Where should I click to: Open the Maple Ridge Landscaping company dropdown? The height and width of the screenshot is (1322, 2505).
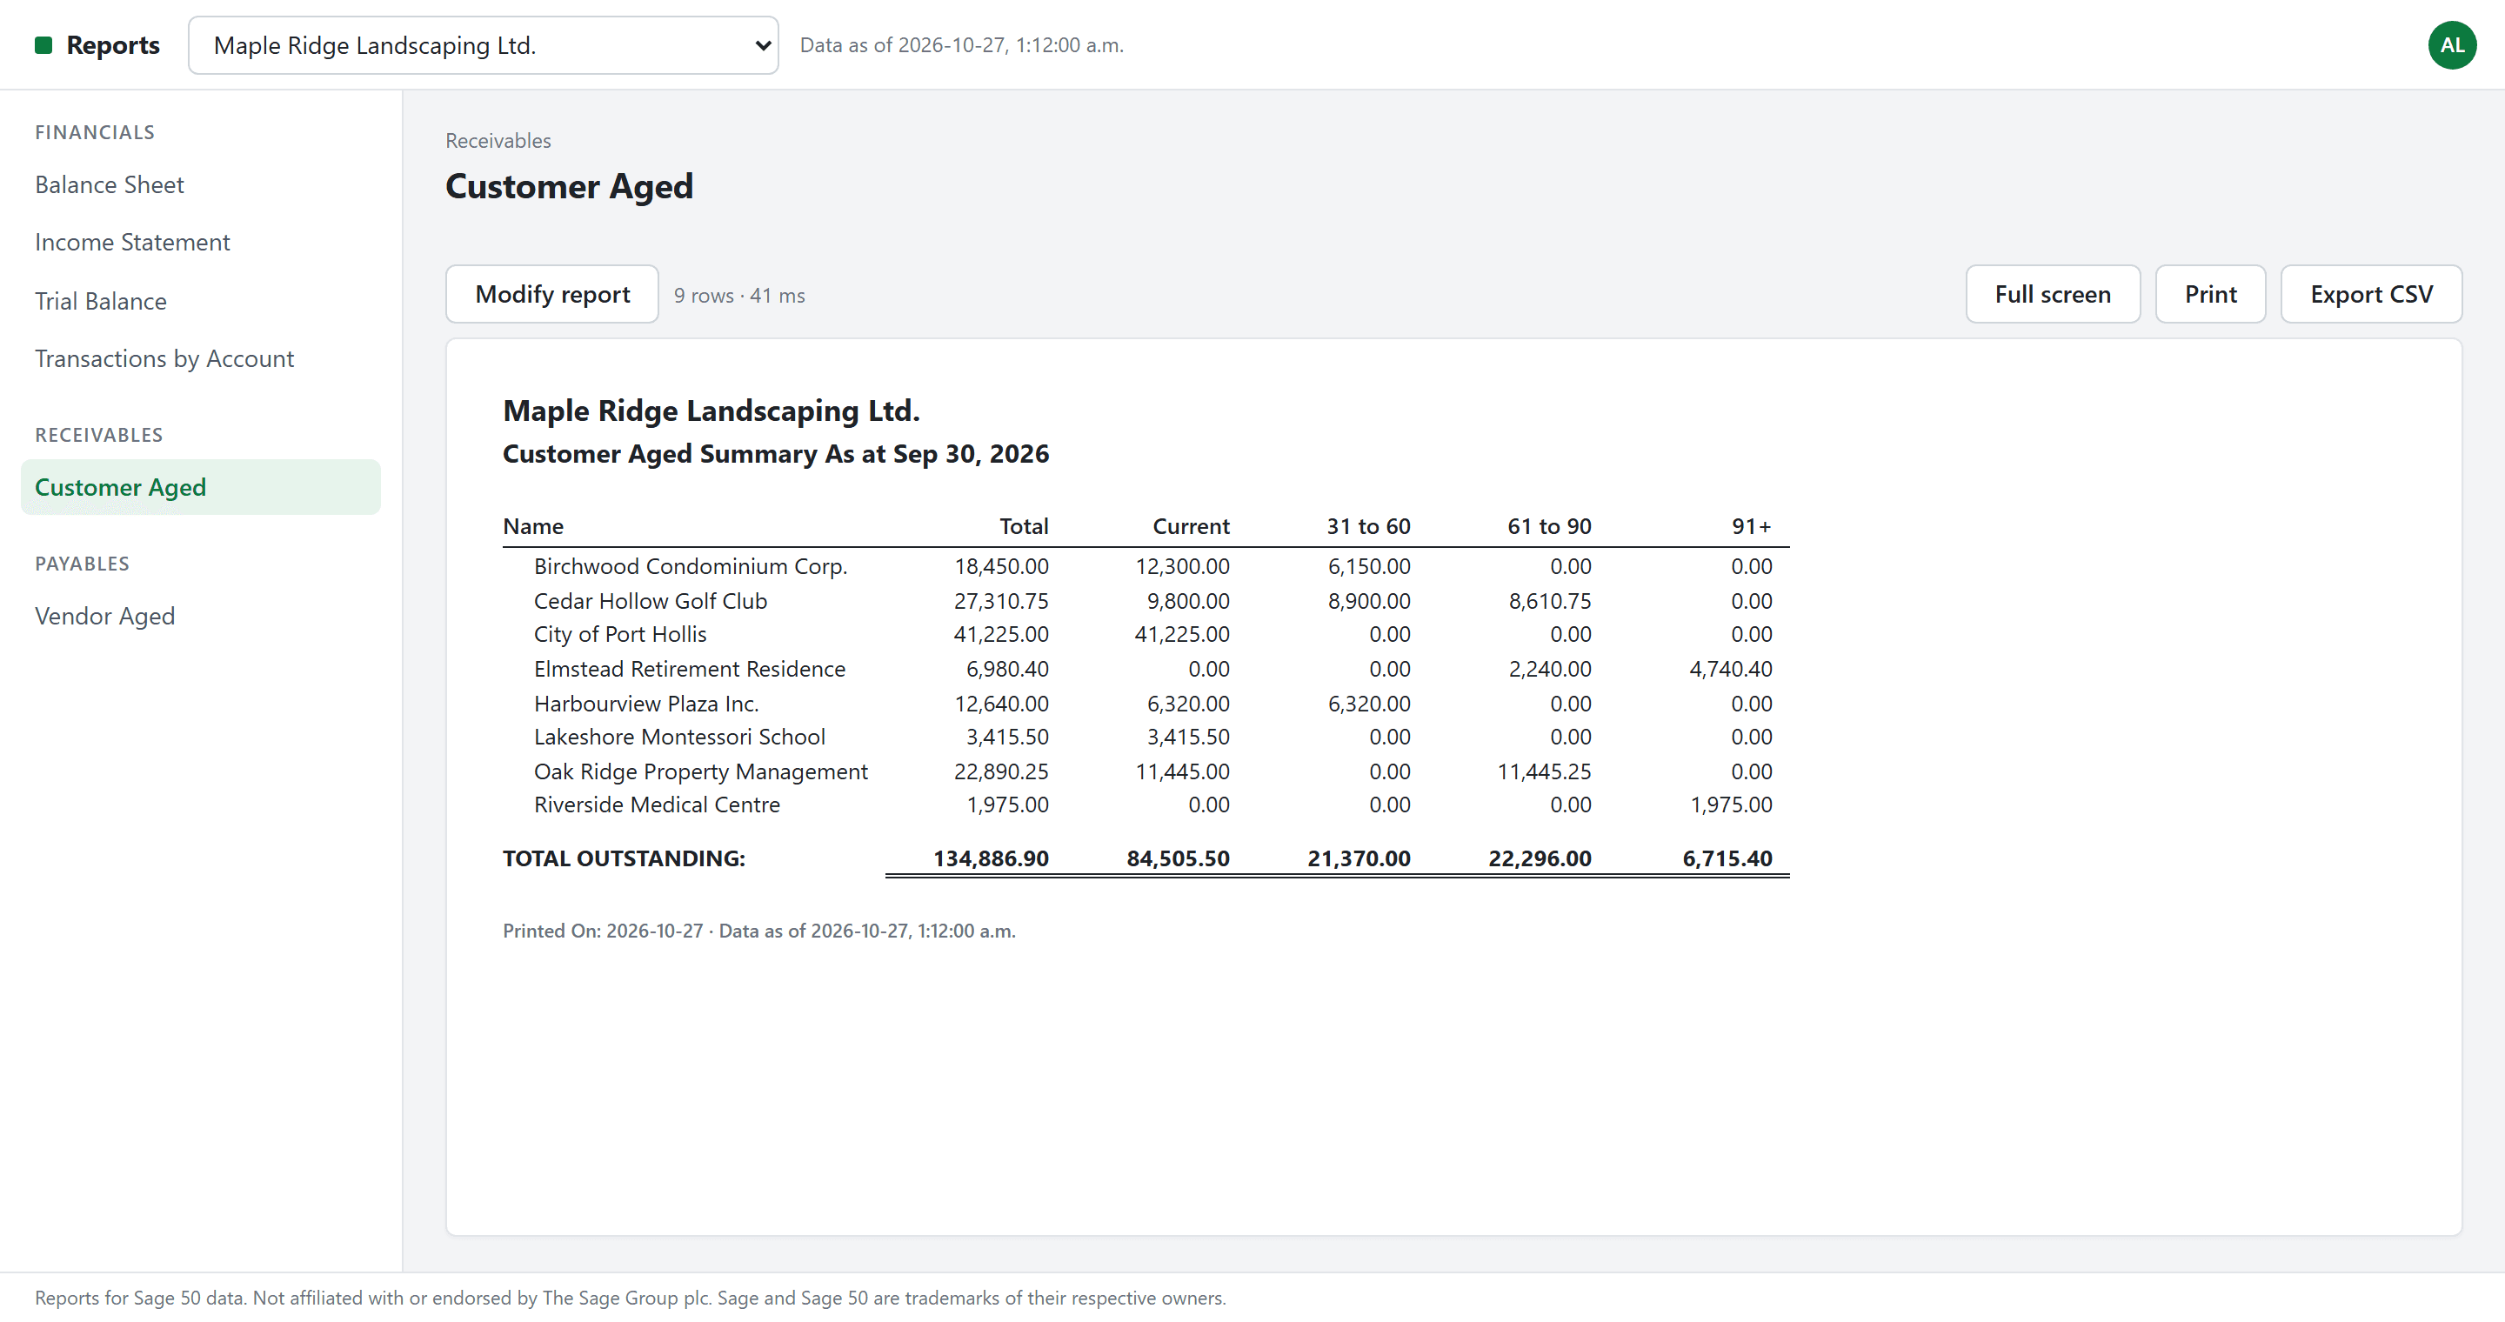point(484,44)
